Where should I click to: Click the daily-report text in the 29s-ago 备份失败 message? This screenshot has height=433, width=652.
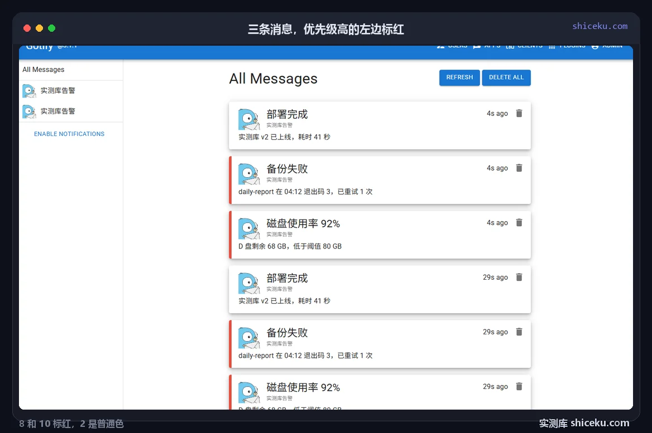click(x=305, y=356)
